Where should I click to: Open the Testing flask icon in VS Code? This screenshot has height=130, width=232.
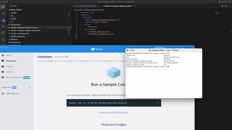(x=3, y=39)
